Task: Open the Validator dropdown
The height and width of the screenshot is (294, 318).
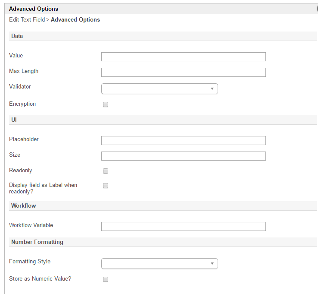Action: pyautogui.click(x=159, y=89)
